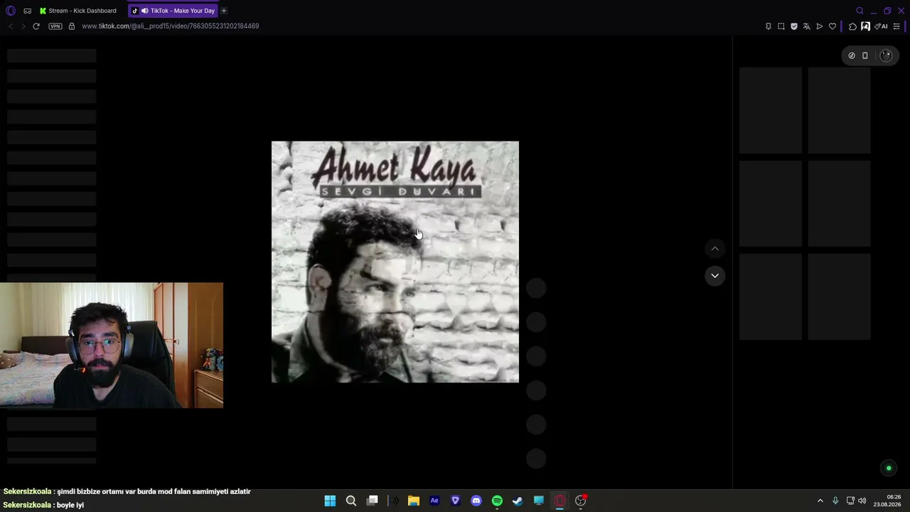The image size is (910, 512).
Task: Open the profile picture extension icon
Action: [865, 26]
